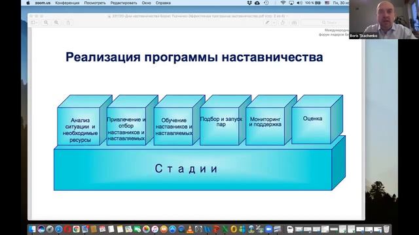Open Google Chrome from the Dock

pos(76,229)
